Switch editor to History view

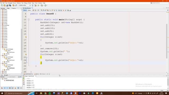point(29,10)
